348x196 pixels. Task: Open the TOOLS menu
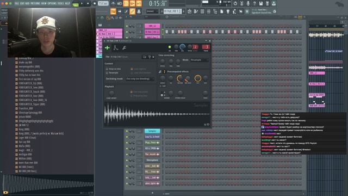[x=60, y=3]
